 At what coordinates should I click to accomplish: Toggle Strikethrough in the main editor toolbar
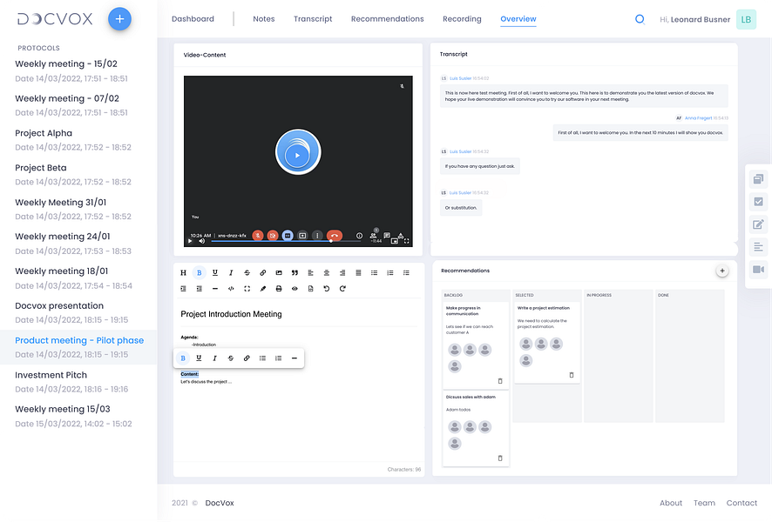click(x=247, y=273)
